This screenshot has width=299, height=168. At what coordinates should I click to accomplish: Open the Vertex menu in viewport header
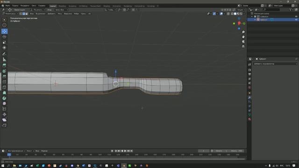click(68, 14)
